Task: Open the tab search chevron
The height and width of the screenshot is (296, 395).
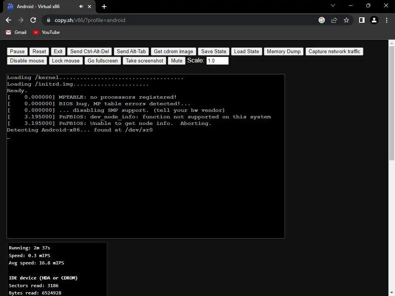Action: pyautogui.click(x=333, y=5)
